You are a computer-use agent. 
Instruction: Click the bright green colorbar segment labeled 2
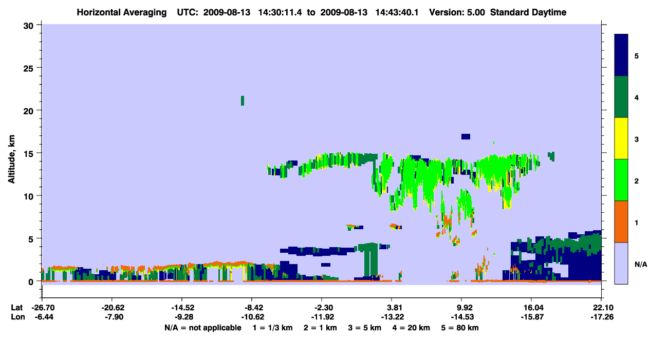click(621, 179)
